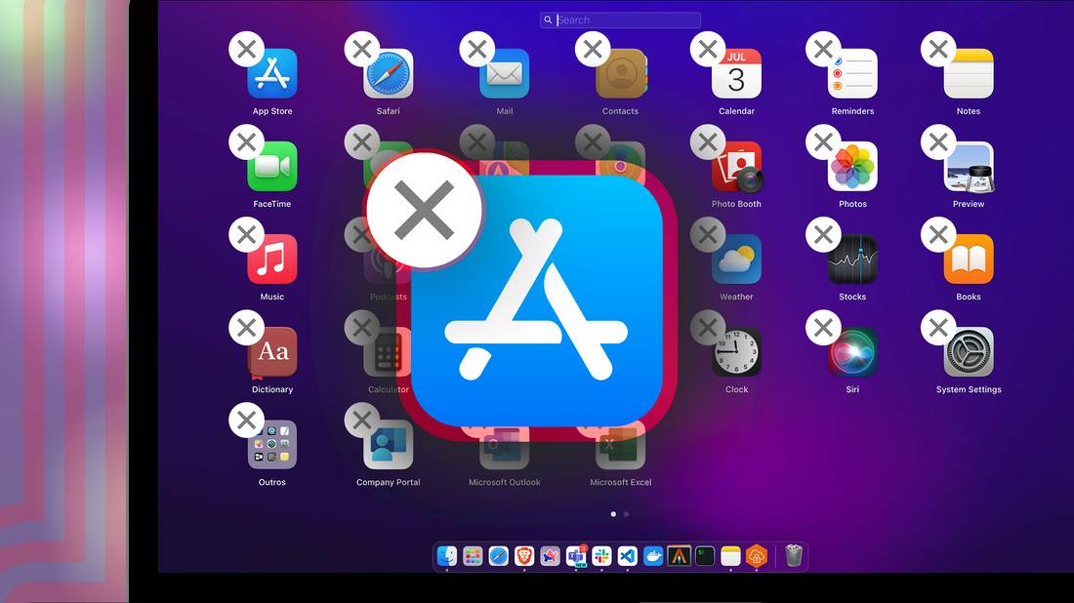
Task: Open Terminal from the Dock
Action: (705, 556)
